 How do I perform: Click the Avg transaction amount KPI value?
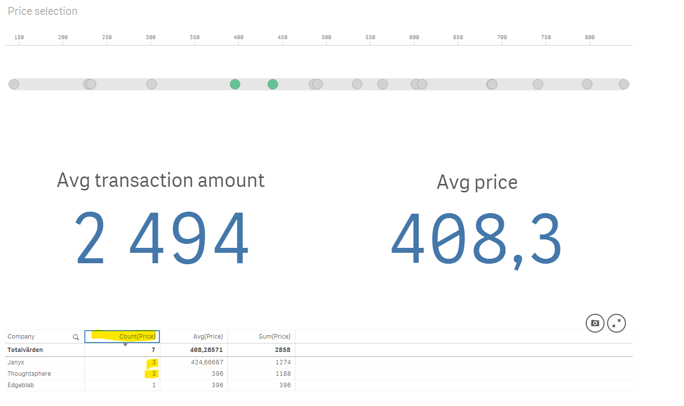tap(162, 239)
